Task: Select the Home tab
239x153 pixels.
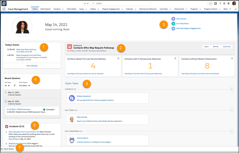Action: pos(35,9)
